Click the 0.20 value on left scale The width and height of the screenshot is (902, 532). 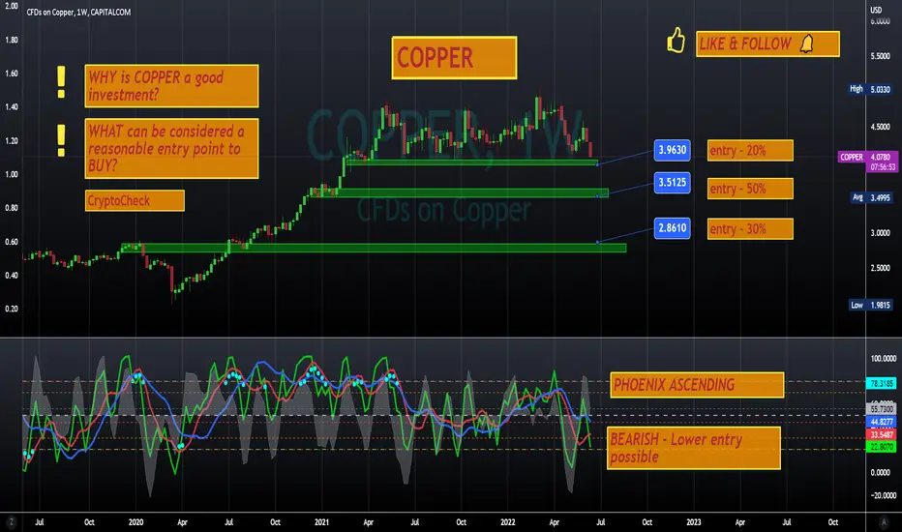click(x=11, y=309)
